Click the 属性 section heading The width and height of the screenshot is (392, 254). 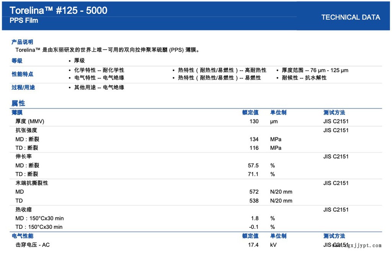click(x=18, y=103)
